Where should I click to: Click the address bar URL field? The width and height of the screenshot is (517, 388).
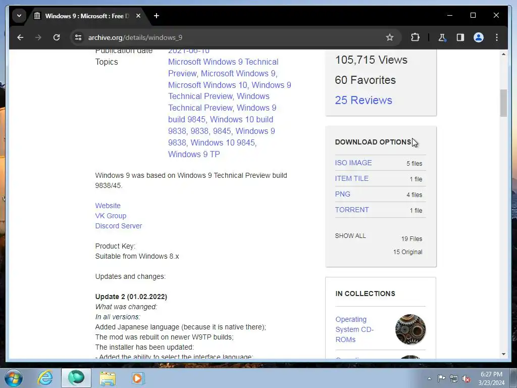coord(231,37)
